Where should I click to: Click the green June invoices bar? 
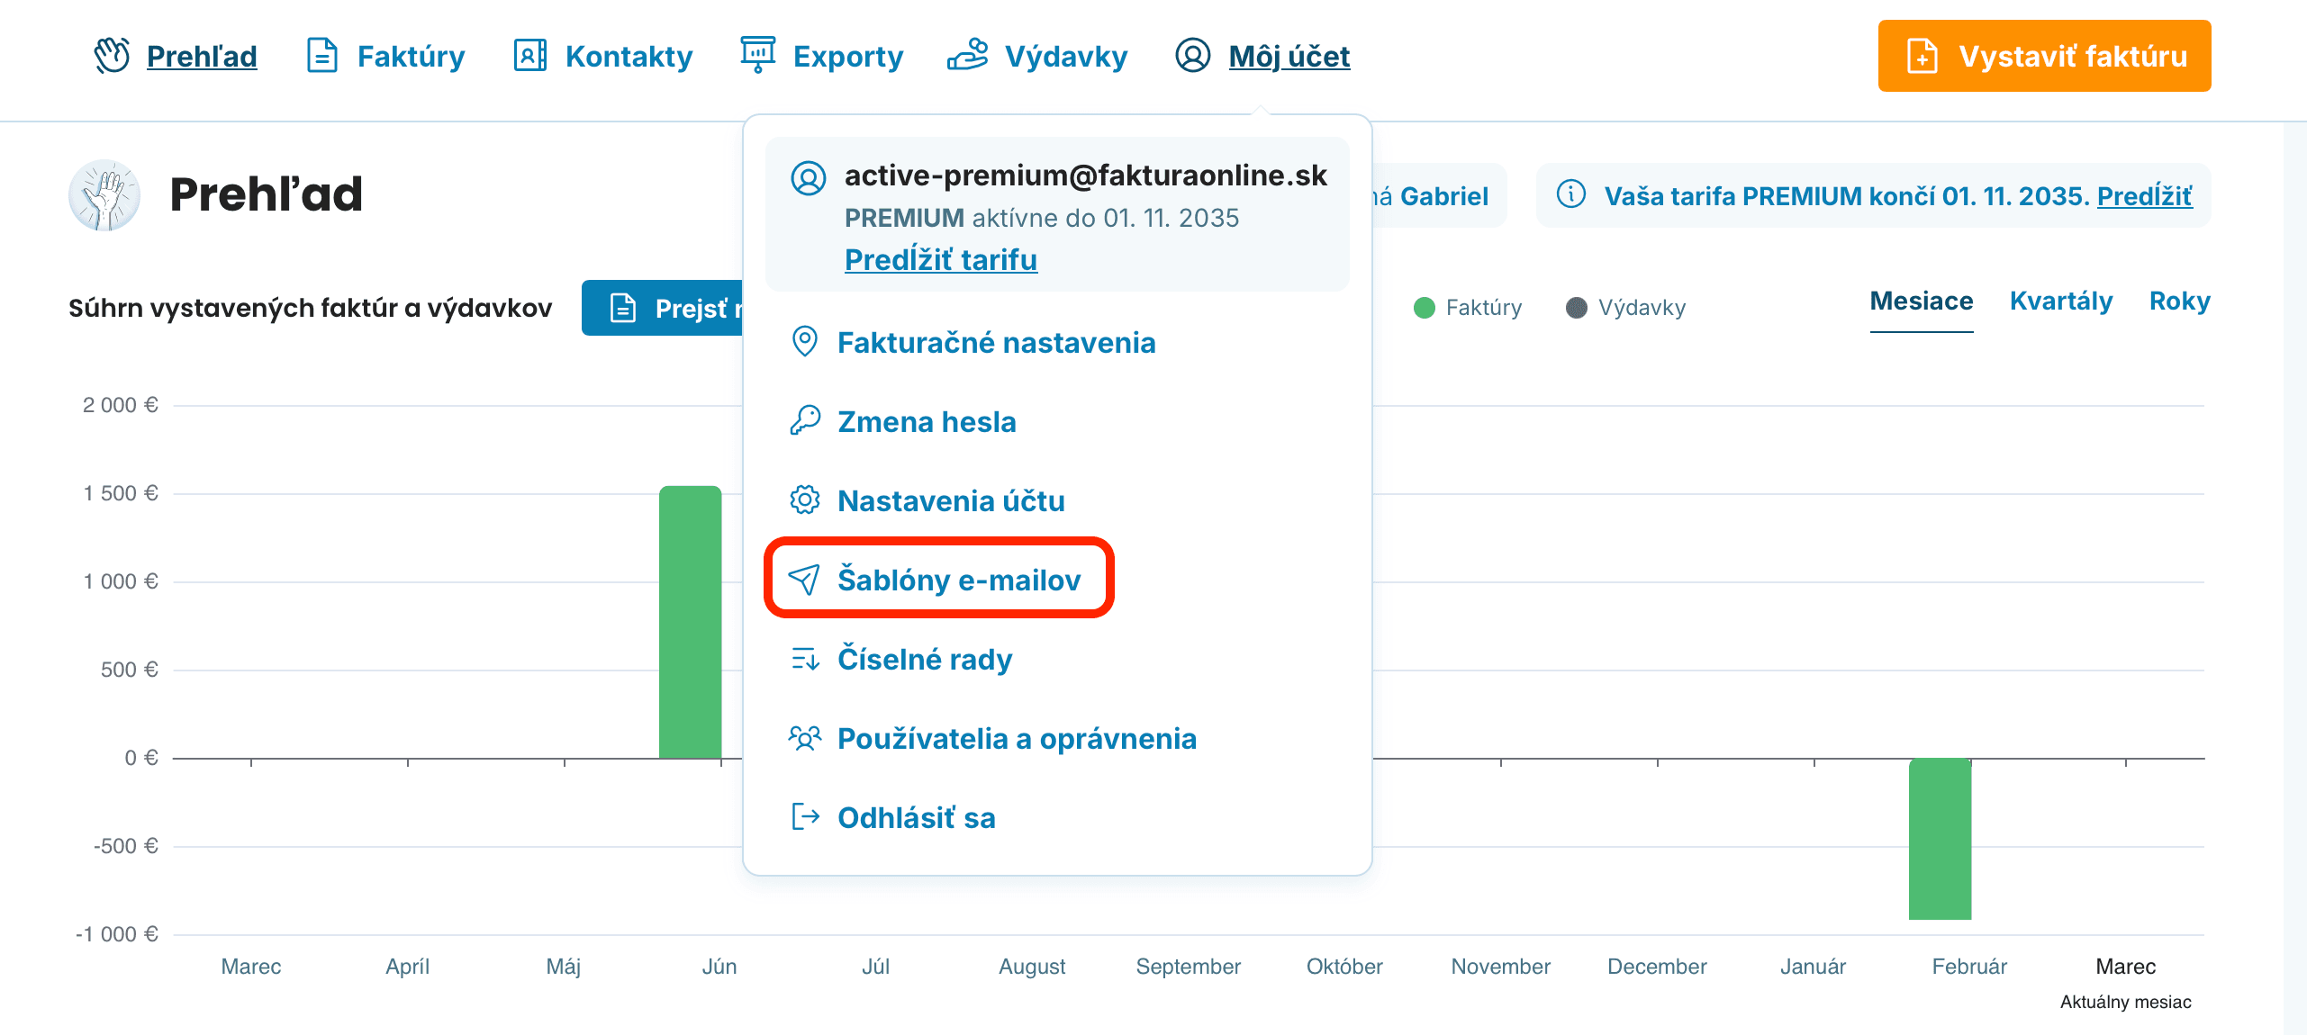tap(690, 621)
